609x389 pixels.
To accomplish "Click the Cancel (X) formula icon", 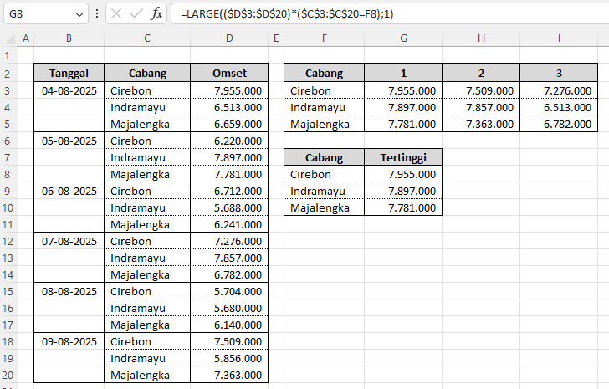I will (x=116, y=14).
